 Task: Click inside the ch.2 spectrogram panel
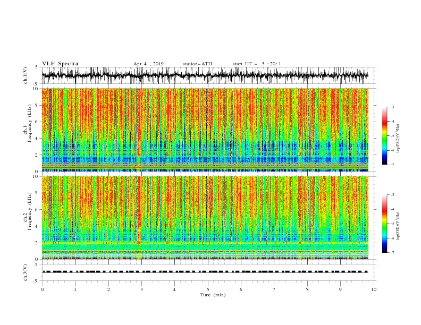[205, 218]
